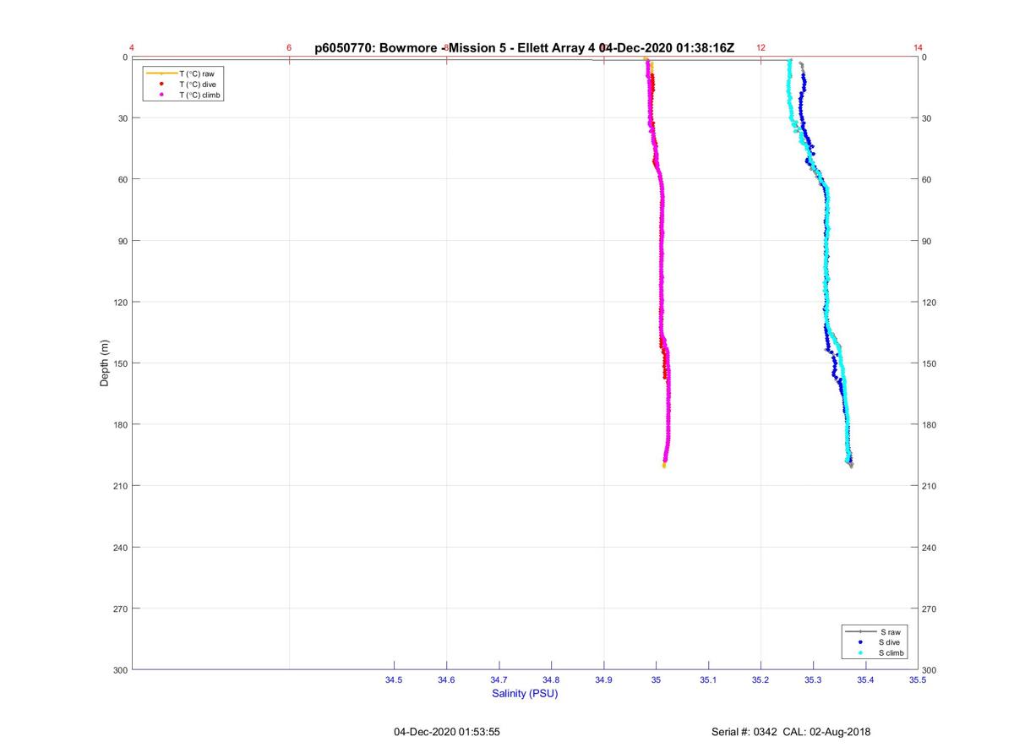The width and height of the screenshot is (1014, 753).
Task: Click salinity tick label 34.8
Action: click(x=551, y=679)
